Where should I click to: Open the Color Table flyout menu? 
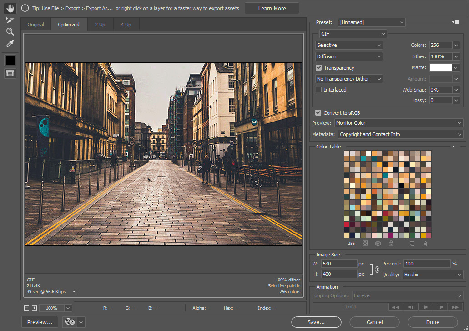pyautogui.click(x=455, y=146)
